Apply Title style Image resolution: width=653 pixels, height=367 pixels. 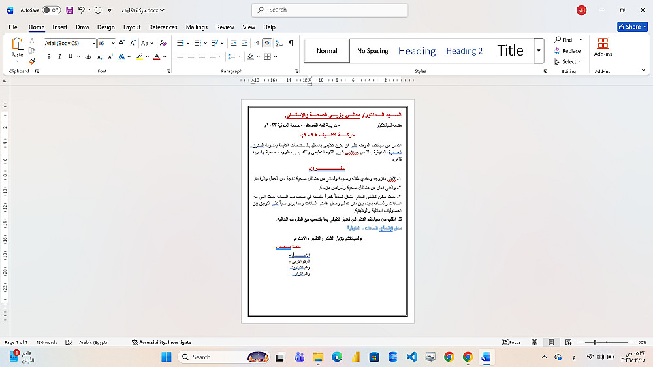coord(510,51)
